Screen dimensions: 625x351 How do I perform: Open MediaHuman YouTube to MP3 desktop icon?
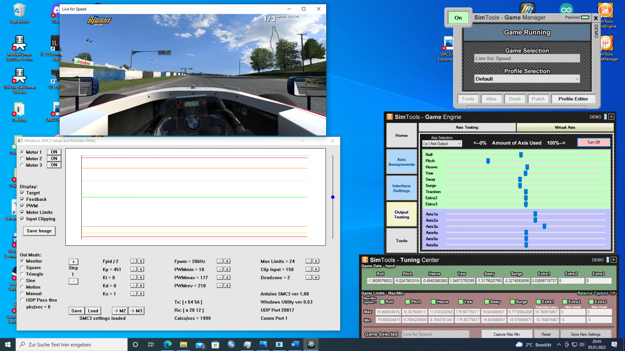19,48
